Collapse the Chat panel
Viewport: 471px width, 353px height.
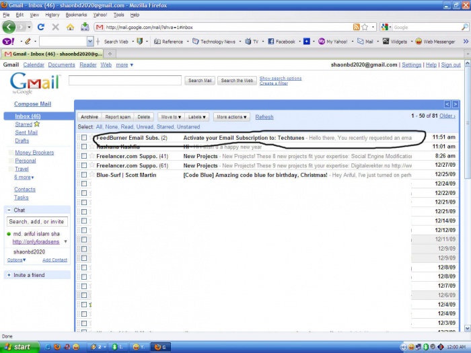point(9,210)
